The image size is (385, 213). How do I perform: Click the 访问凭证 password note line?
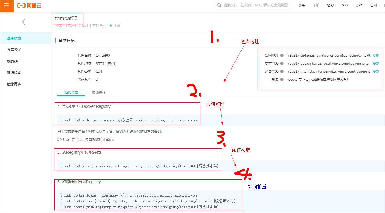click(x=86, y=139)
